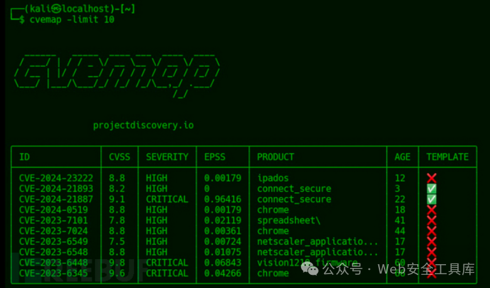Click the CVE-2023-6548 identifier

click(x=53, y=252)
